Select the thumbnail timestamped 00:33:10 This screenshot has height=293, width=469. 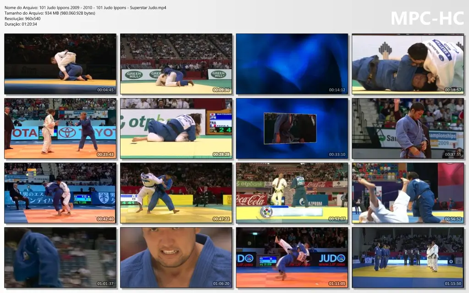coord(292,128)
